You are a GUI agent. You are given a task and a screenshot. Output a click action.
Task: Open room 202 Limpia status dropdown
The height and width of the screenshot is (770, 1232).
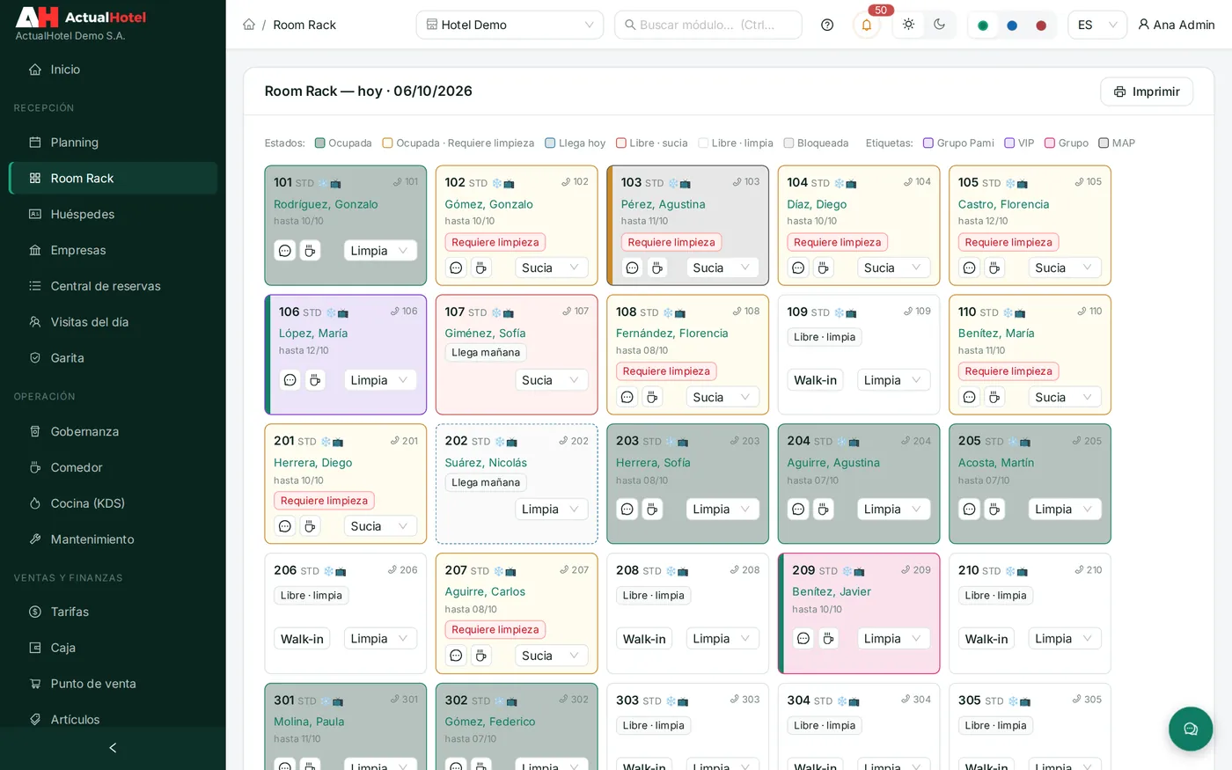(552, 509)
